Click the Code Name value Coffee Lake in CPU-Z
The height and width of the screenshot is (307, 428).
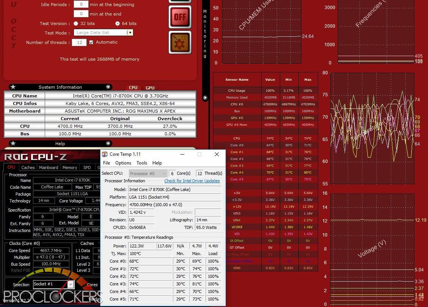52,187
